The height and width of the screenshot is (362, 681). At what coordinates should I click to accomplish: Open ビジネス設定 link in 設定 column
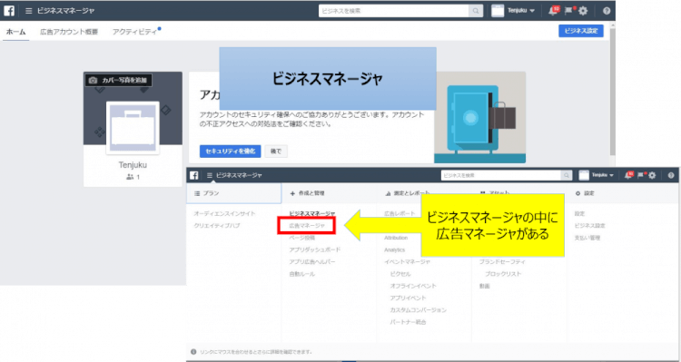pyautogui.click(x=590, y=226)
